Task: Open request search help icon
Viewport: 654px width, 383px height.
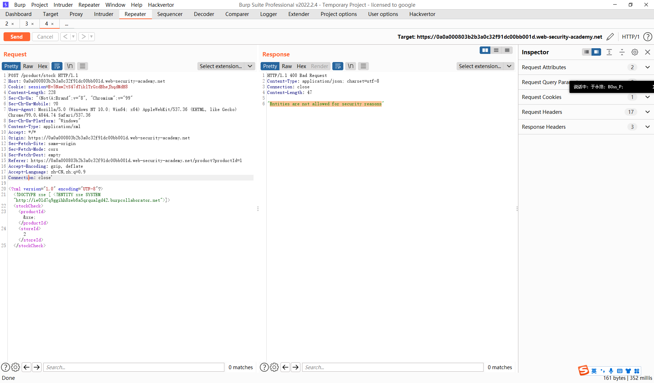Action: tap(5, 367)
